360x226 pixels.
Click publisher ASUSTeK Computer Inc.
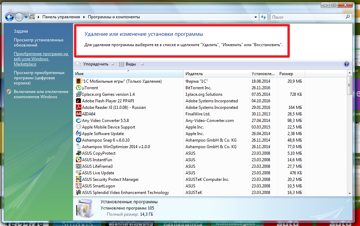click(x=207, y=179)
